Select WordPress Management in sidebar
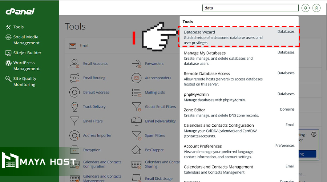Screen dimensions: 327x182 tap(26, 66)
